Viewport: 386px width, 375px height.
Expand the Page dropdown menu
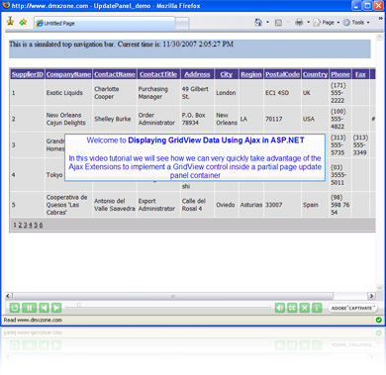pos(327,23)
